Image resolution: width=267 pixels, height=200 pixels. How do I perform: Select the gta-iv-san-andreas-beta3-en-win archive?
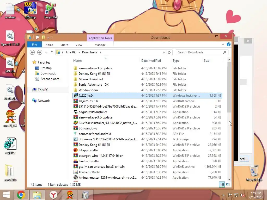pos(148,167)
